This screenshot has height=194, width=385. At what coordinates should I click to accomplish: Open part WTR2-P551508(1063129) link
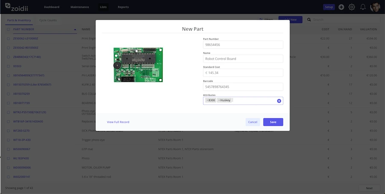(x=30, y=112)
